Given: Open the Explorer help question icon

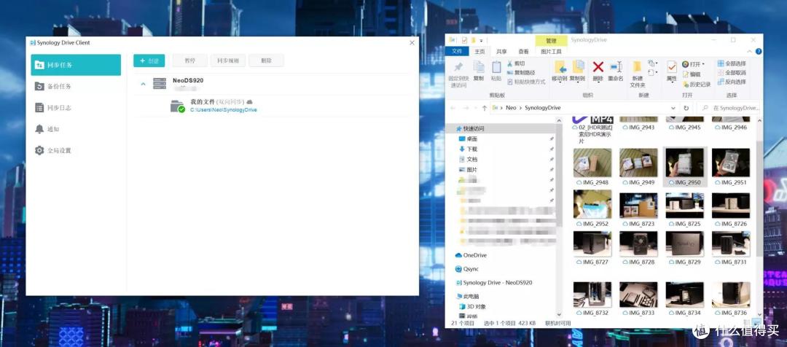Looking at the screenshot, I should (x=759, y=51).
